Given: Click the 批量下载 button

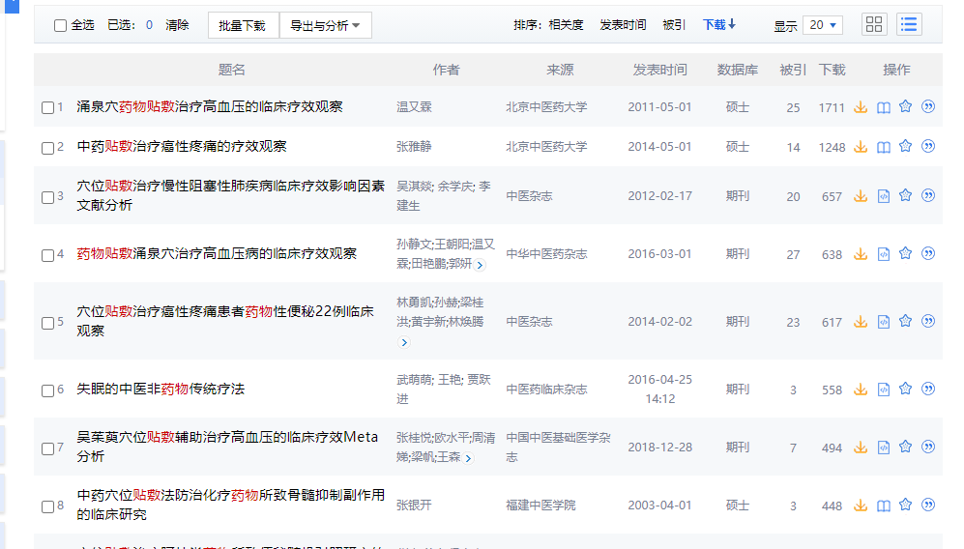Looking at the screenshot, I should tap(244, 25).
